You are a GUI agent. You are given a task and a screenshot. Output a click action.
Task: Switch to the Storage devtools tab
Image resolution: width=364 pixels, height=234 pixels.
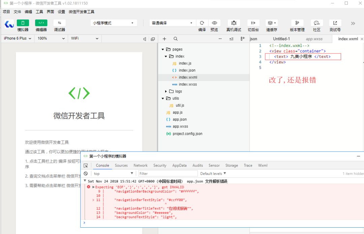click(x=232, y=165)
